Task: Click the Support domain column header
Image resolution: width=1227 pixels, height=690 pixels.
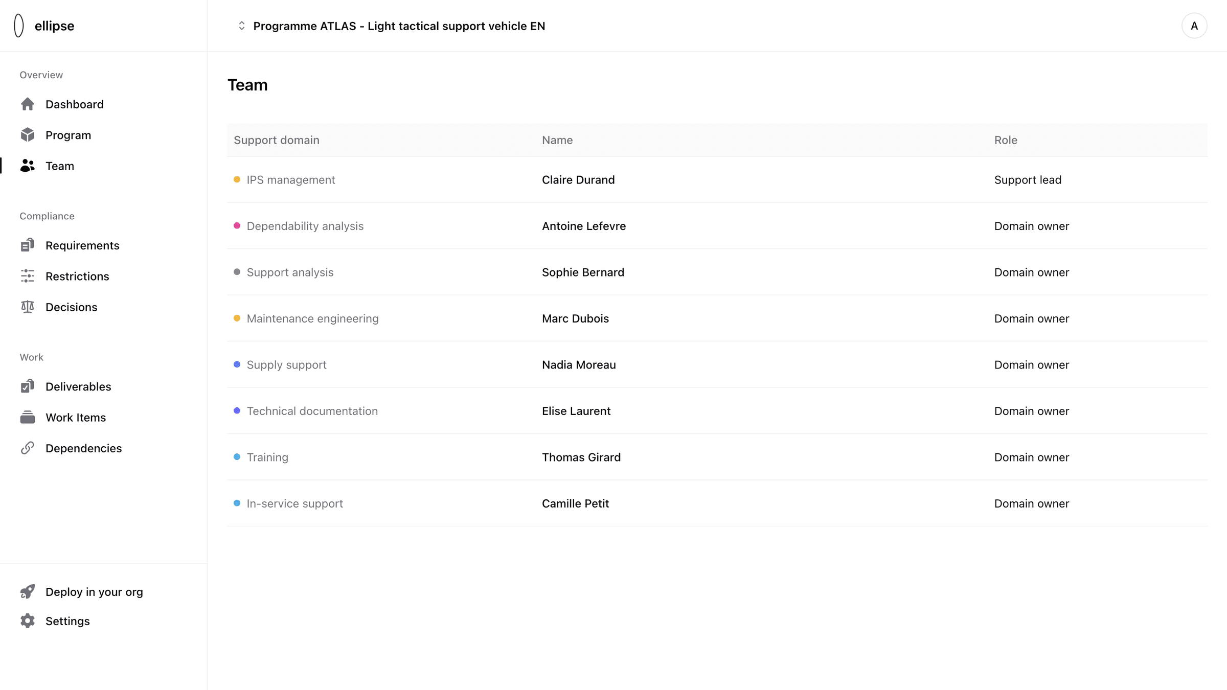Action: 277,140
